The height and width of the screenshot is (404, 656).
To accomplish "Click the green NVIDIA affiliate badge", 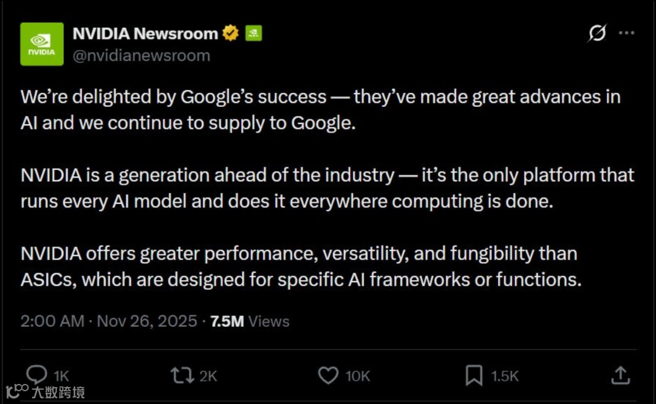I will point(253,33).
